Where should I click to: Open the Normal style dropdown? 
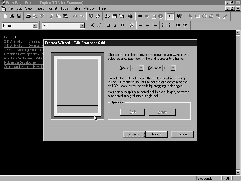(x=35, y=26)
